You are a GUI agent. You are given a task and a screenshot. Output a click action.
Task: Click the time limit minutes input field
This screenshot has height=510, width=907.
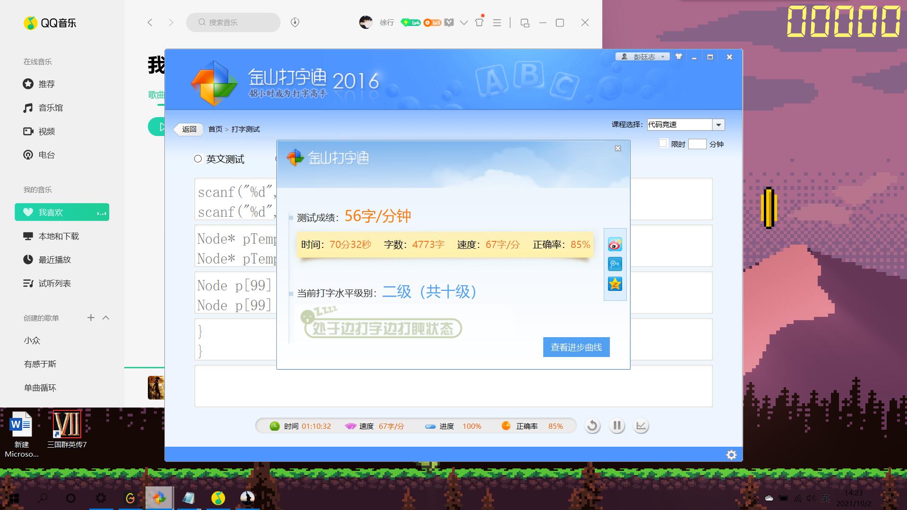pyautogui.click(x=697, y=144)
